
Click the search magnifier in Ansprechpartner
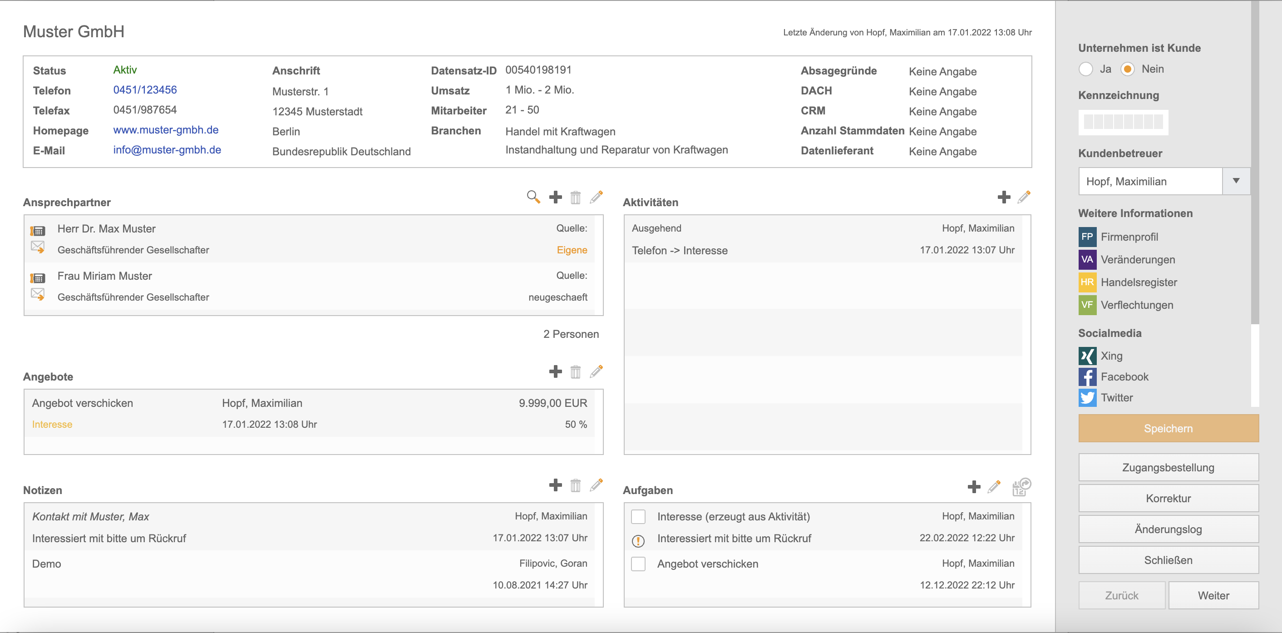tap(533, 197)
